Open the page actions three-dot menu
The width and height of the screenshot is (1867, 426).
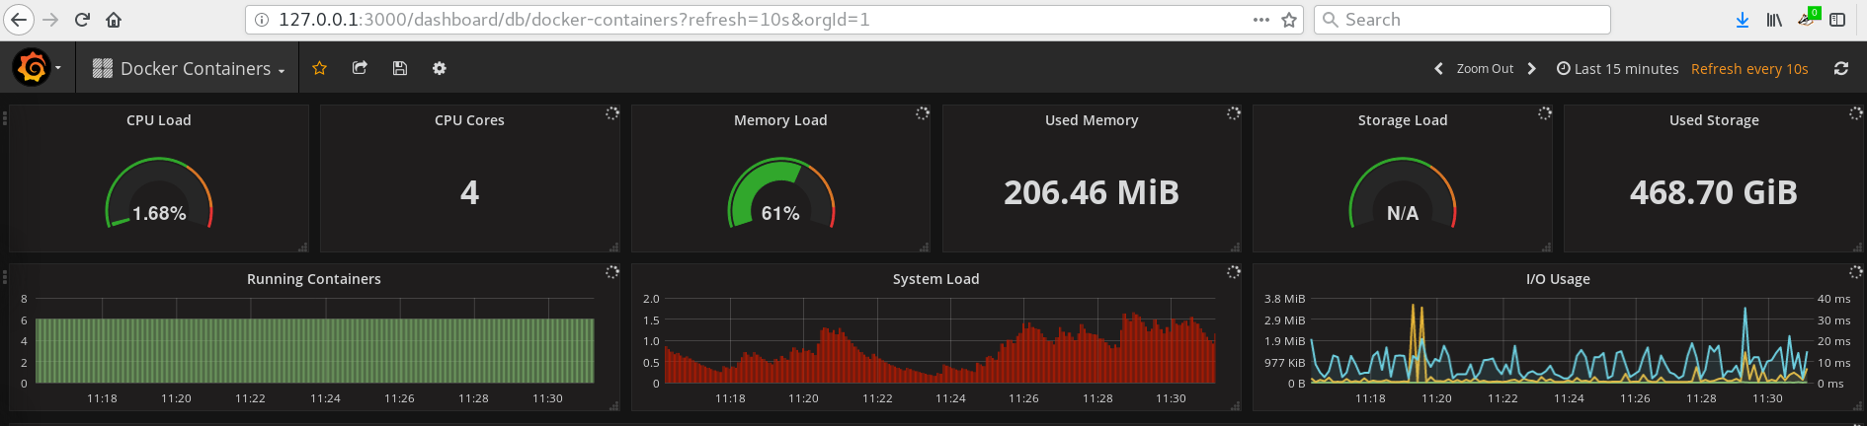(1261, 20)
